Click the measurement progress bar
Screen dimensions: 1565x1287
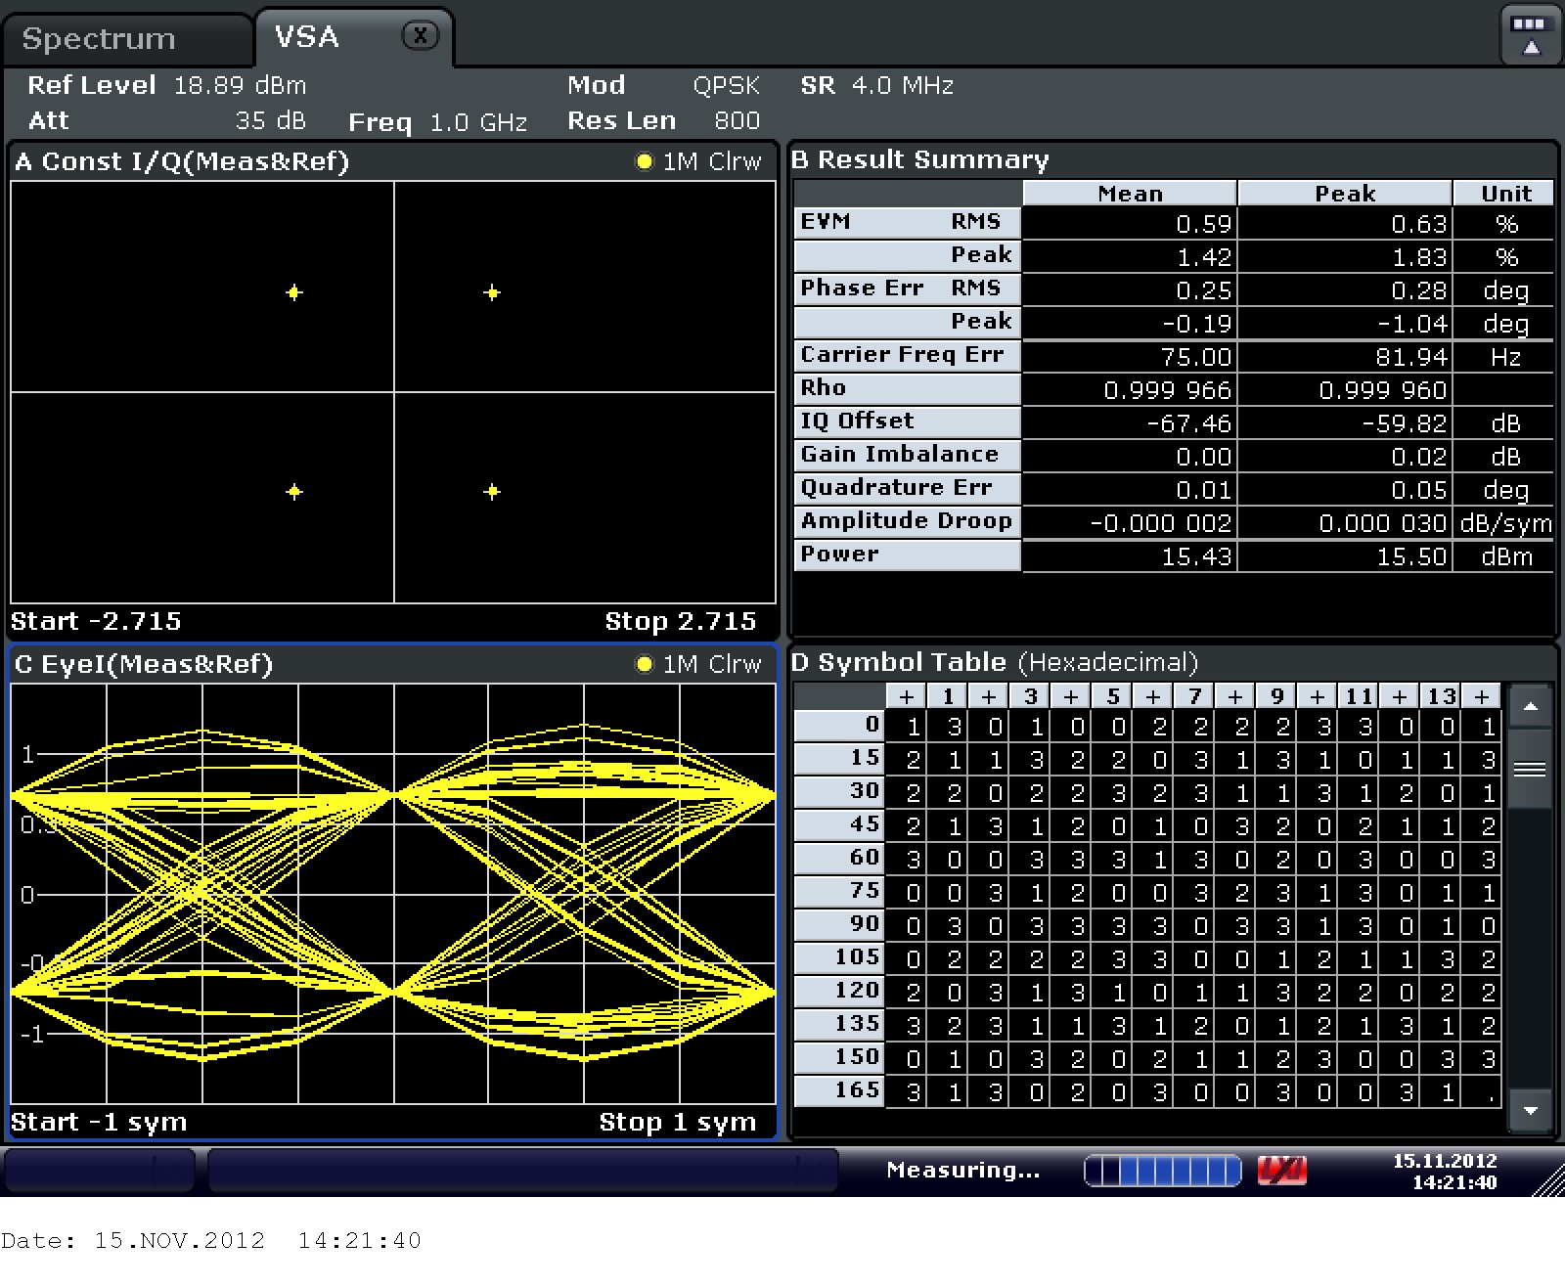(1162, 1170)
